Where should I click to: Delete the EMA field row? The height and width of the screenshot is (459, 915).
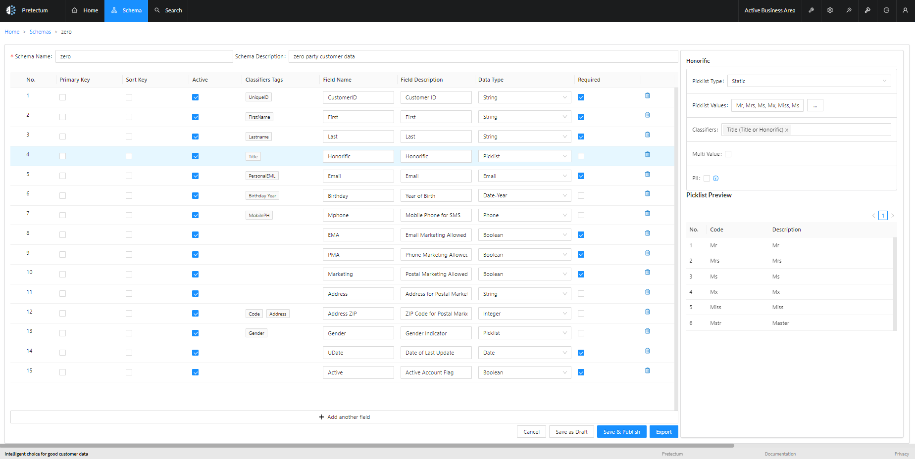[x=648, y=233]
